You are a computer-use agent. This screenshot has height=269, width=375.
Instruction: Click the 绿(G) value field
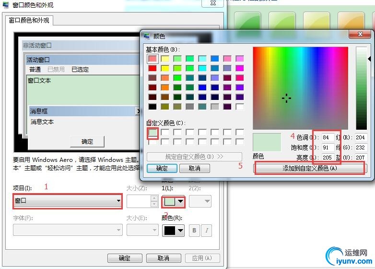pos(361,147)
